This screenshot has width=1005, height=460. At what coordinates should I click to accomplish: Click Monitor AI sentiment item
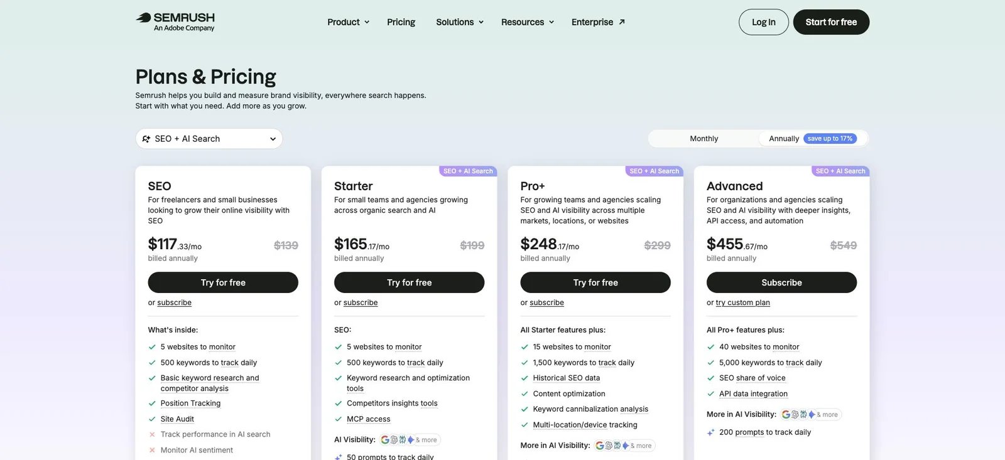point(197,450)
